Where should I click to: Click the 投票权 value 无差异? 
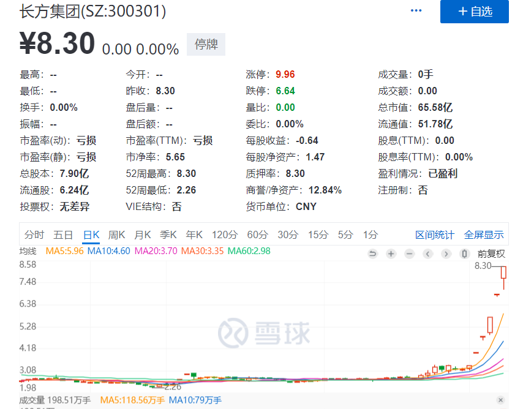(x=74, y=206)
